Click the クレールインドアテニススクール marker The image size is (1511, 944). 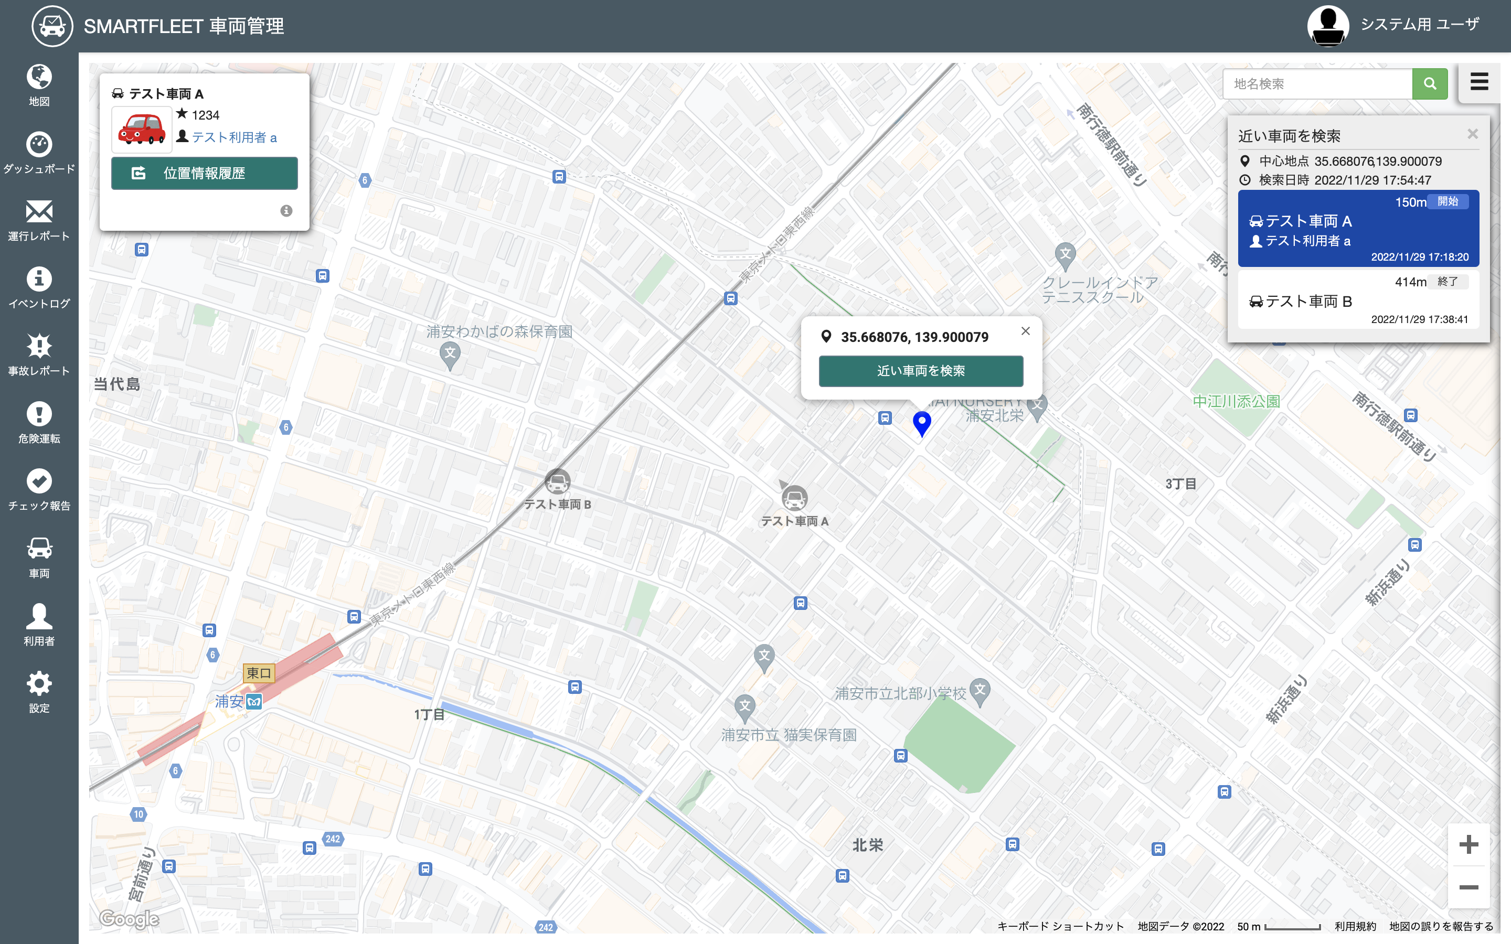[x=1065, y=256]
